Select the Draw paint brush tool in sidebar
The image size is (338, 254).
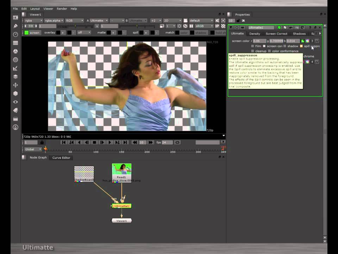point(15,26)
